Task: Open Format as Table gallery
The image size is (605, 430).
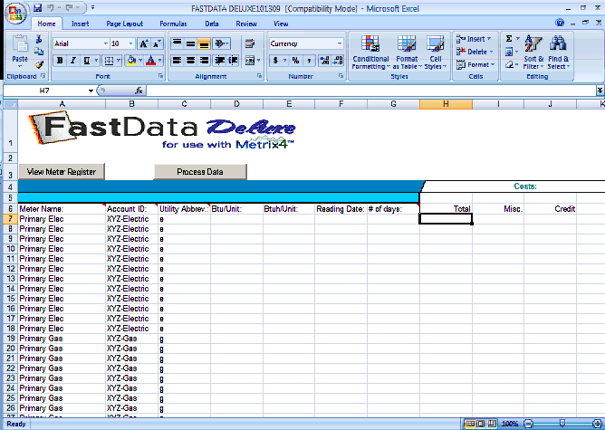Action: tap(407, 53)
